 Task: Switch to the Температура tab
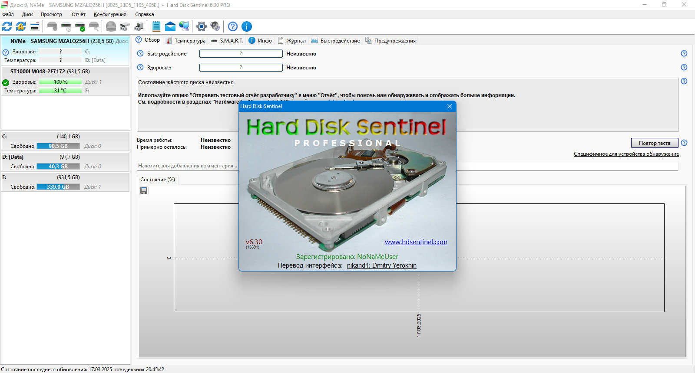pyautogui.click(x=186, y=41)
